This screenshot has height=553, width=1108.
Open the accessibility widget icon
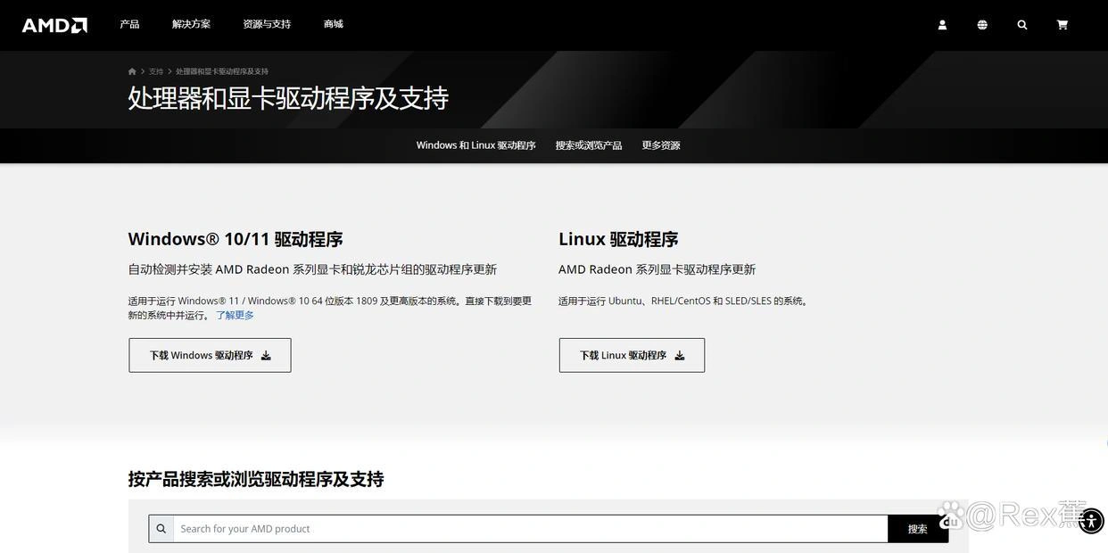pos(1091,521)
